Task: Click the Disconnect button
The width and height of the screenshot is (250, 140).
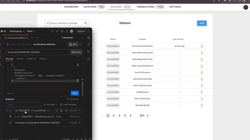Action: click(x=77, y=52)
